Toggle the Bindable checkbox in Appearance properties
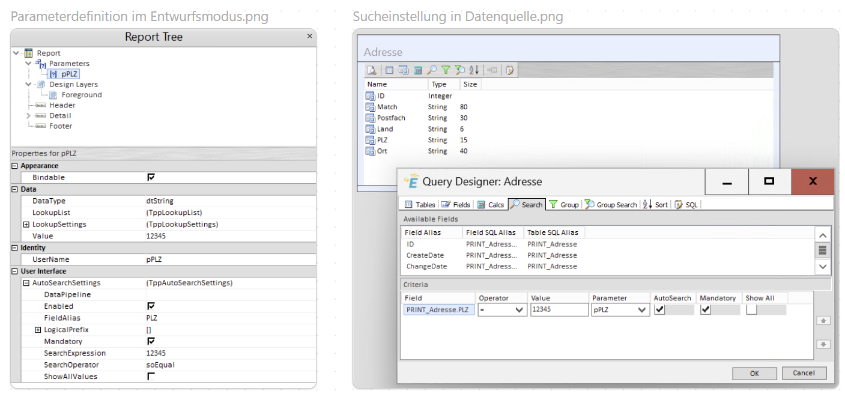845x397 pixels. 151,178
